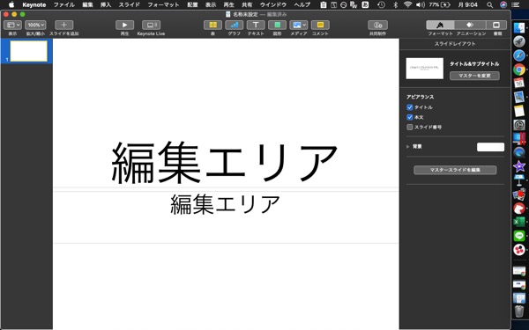529x330 pixels.
Task: Open Trash in the Dock
Action: [x=519, y=312]
